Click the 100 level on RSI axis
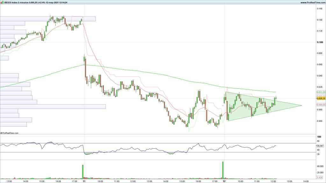Screen dimensions: 326x183 [x=318, y=137]
